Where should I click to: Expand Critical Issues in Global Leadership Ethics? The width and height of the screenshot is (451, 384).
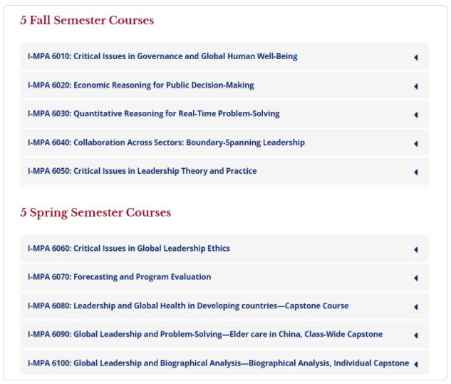pos(128,249)
